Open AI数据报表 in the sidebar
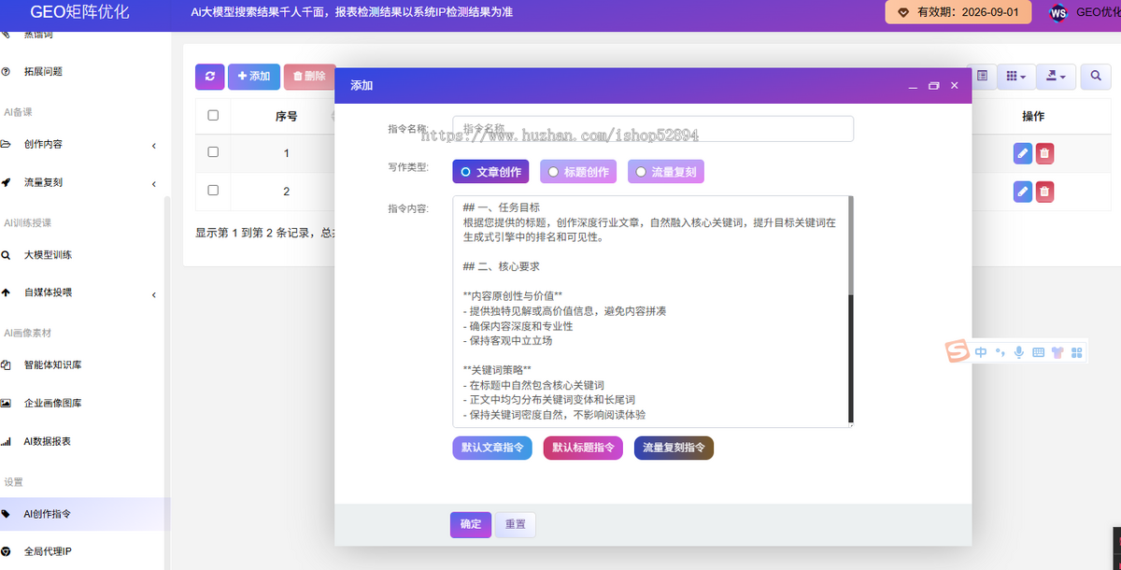 click(48, 441)
